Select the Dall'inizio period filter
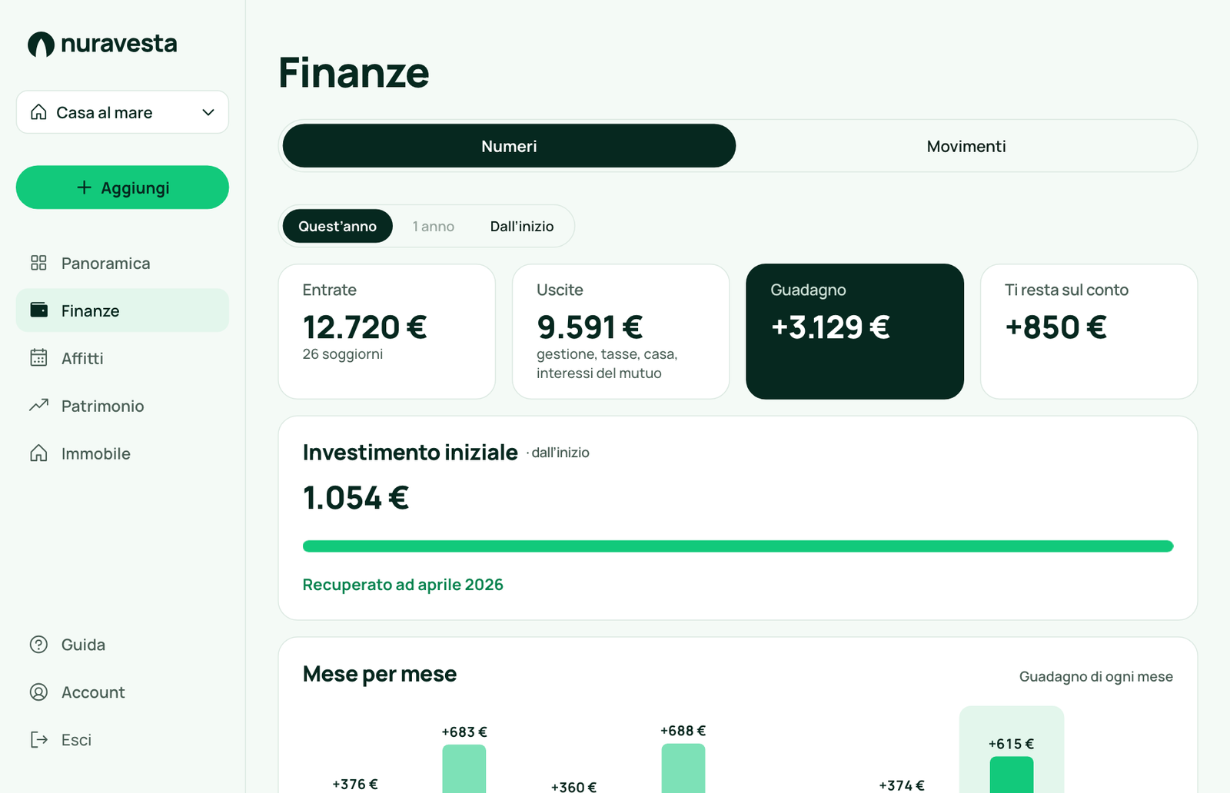 (x=522, y=226)
